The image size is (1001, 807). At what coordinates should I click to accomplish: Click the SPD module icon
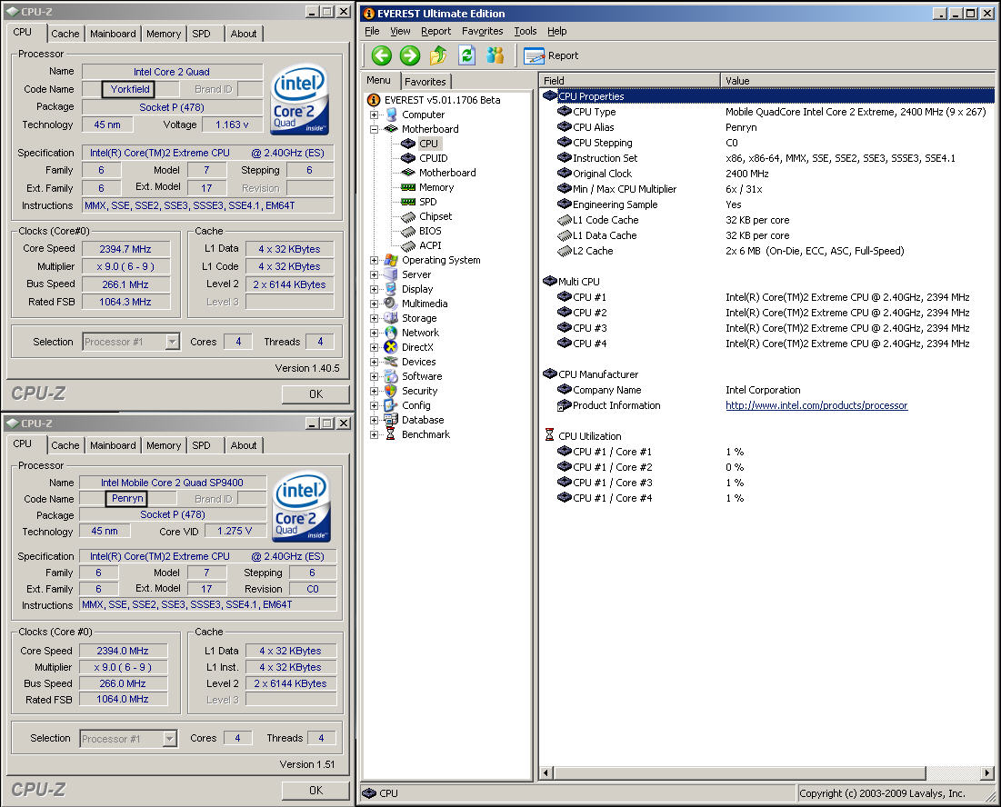pos(408,202)
